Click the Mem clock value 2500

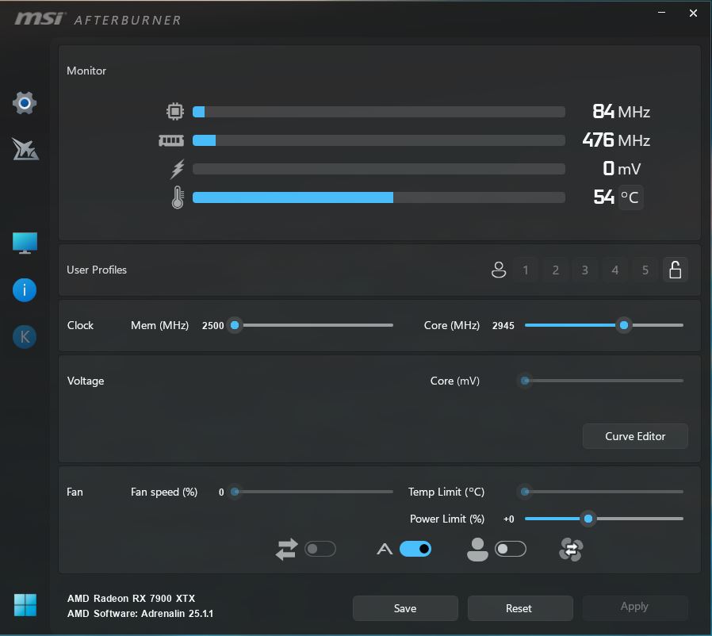[x=213, y=326]
